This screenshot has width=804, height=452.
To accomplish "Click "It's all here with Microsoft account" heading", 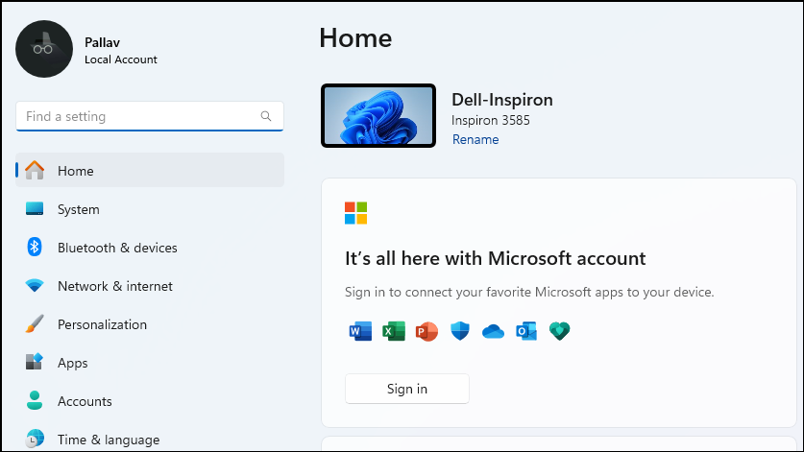I will tap(496, 258).
